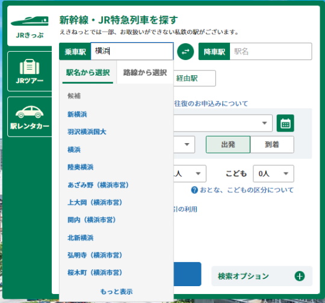
Task: Open the date dropdown list
Action: pos(223,123)
